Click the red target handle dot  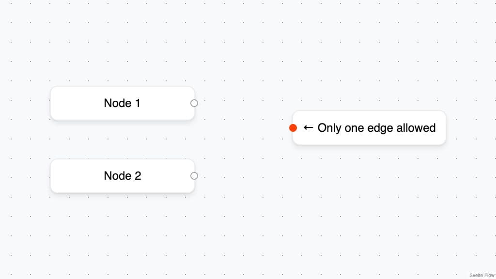pos(293,128)
